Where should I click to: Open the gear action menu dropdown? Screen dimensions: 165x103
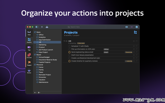click(39, 92)
